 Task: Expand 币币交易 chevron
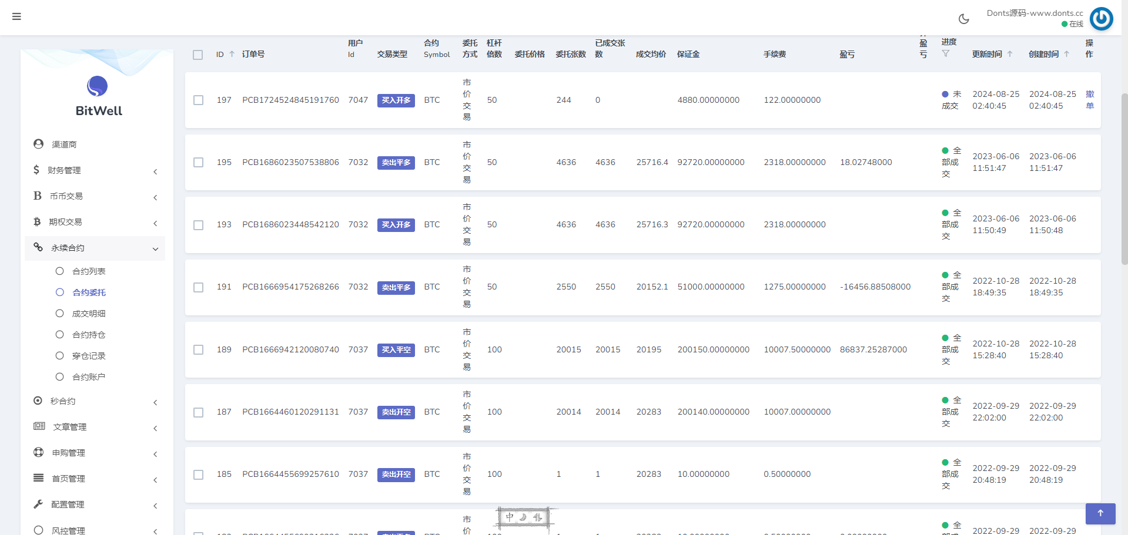coord(155,197)
